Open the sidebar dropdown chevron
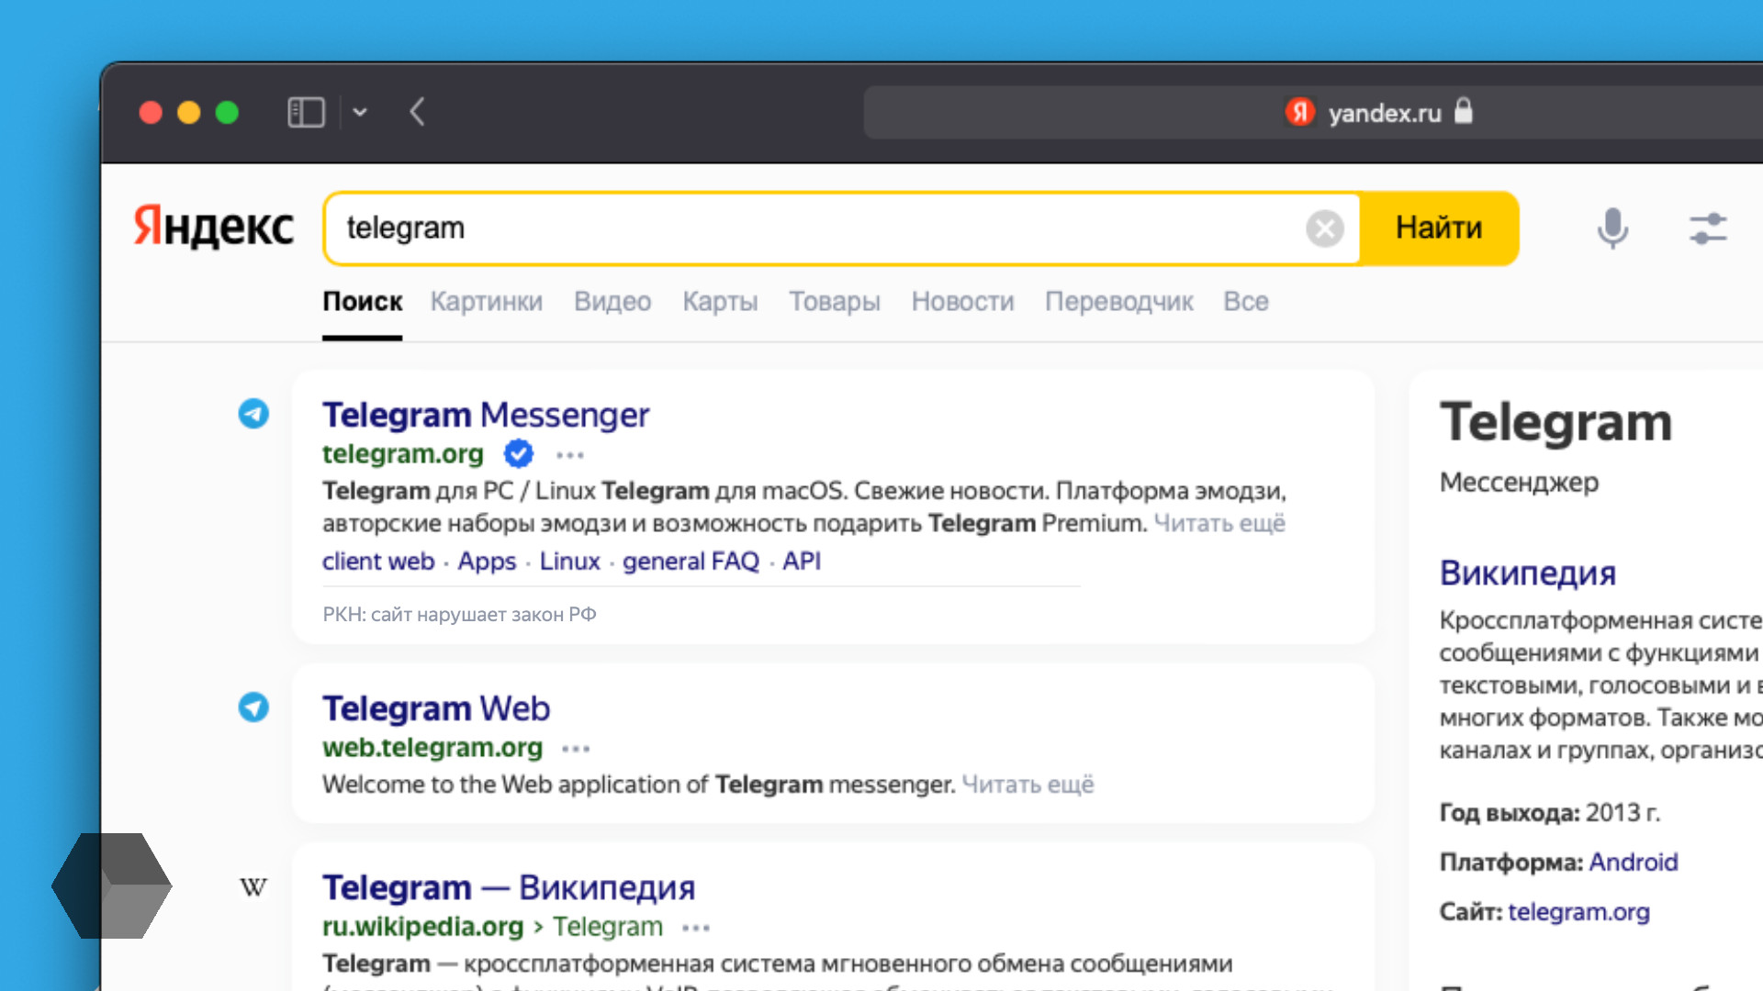 pos(360,112)
